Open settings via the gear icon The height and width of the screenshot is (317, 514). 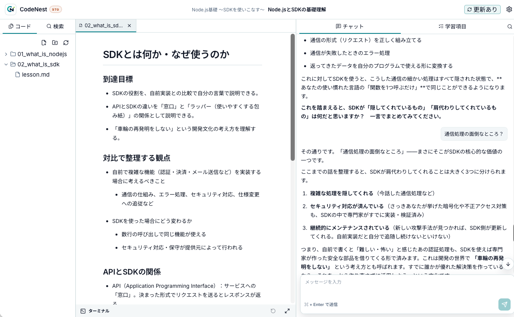509,9
